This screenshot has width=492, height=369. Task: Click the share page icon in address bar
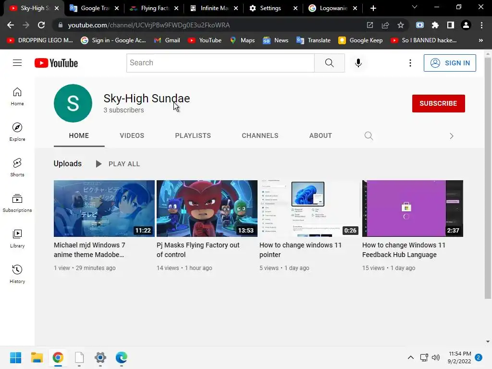coord(385,25)
